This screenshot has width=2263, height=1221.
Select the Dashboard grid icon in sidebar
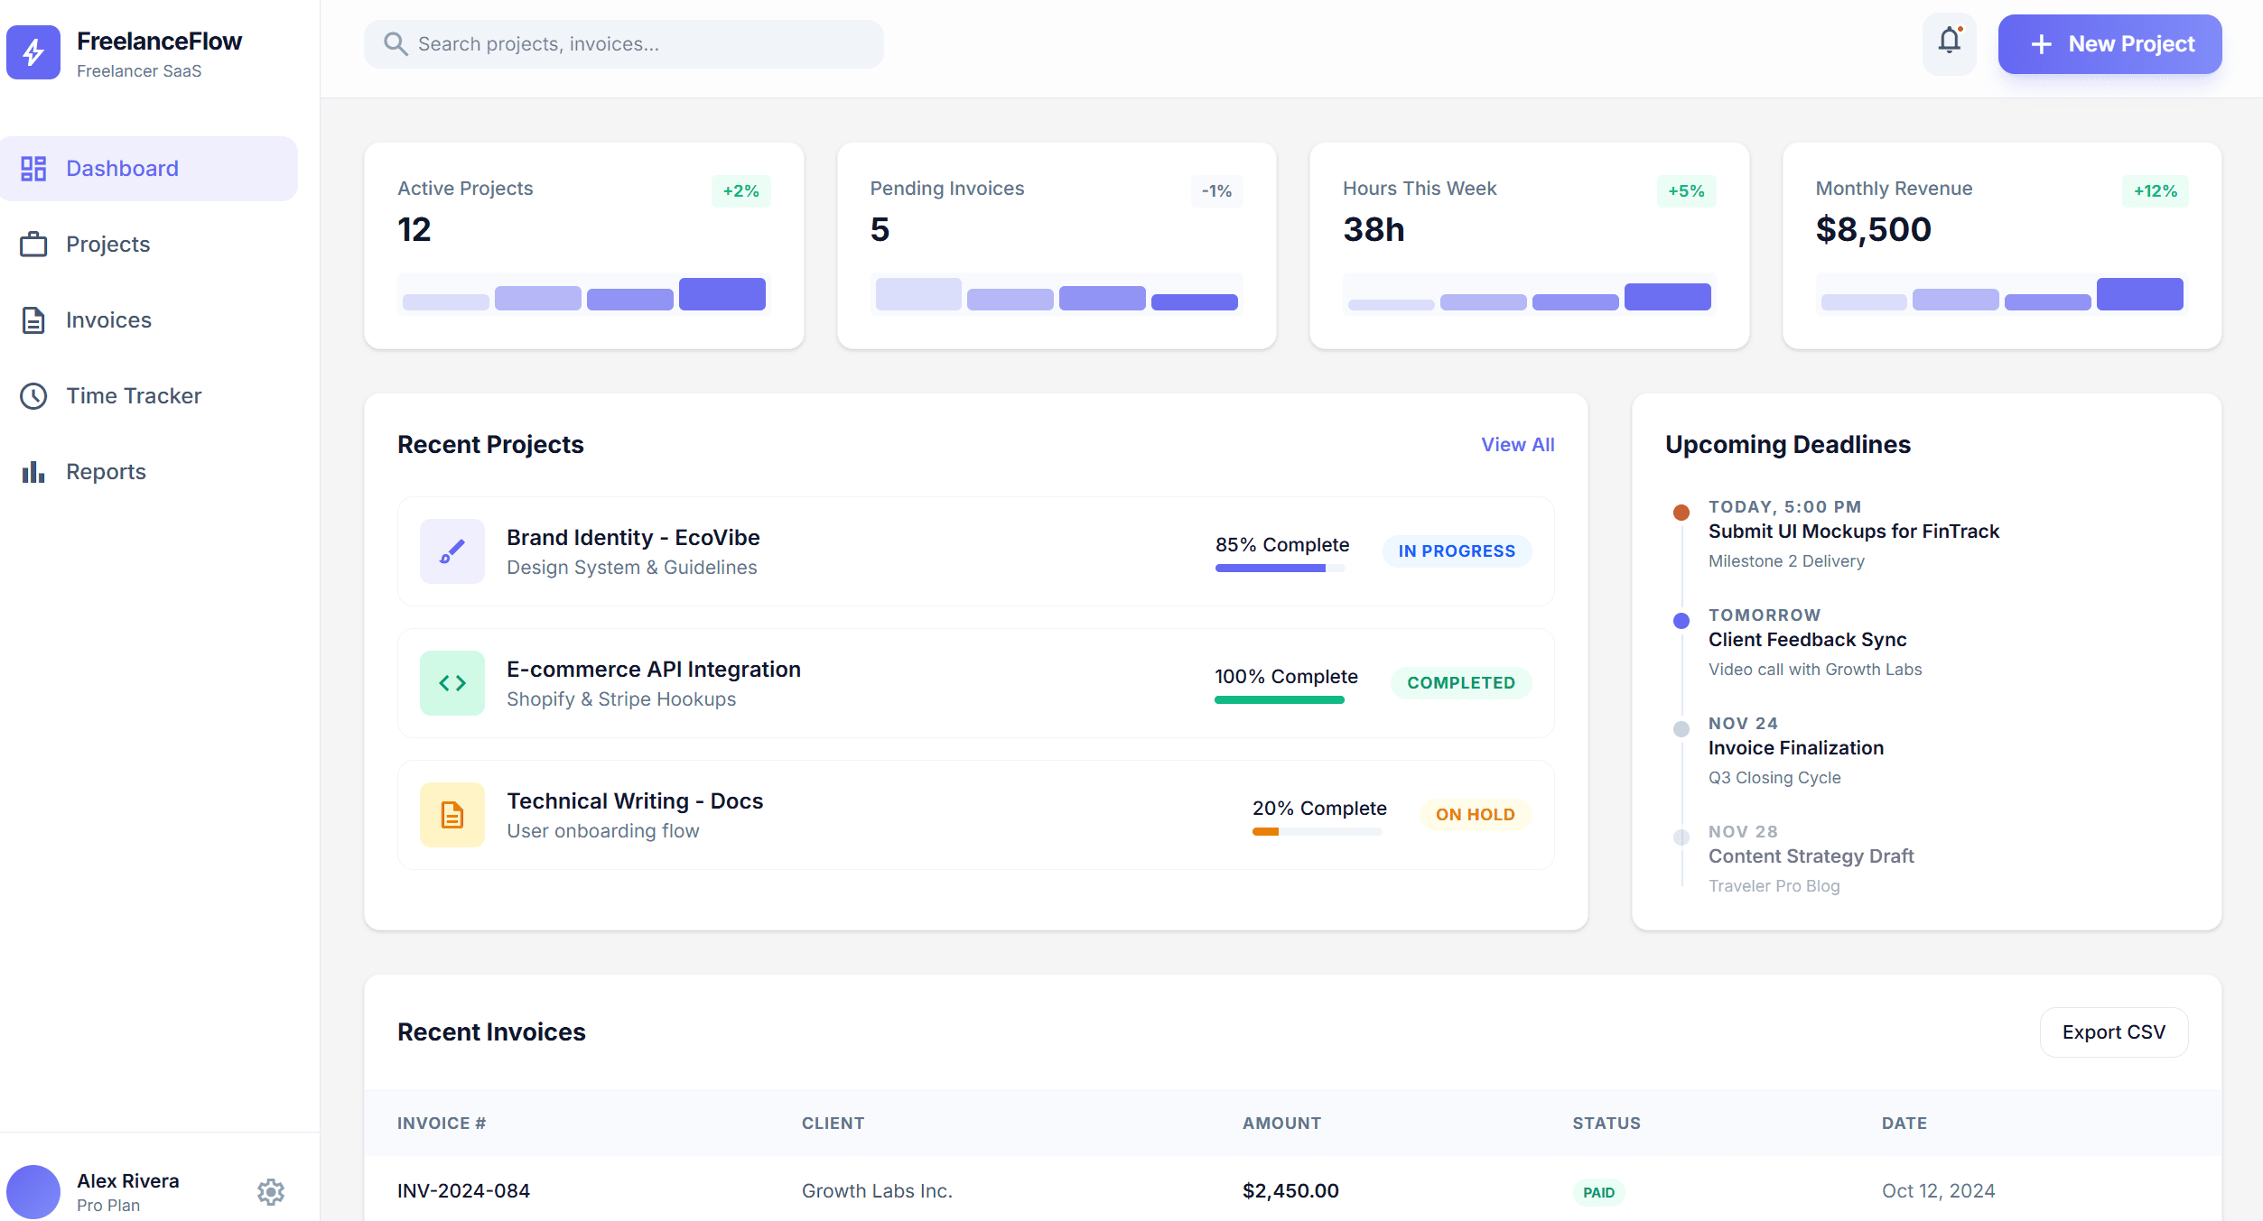[34, 168]
